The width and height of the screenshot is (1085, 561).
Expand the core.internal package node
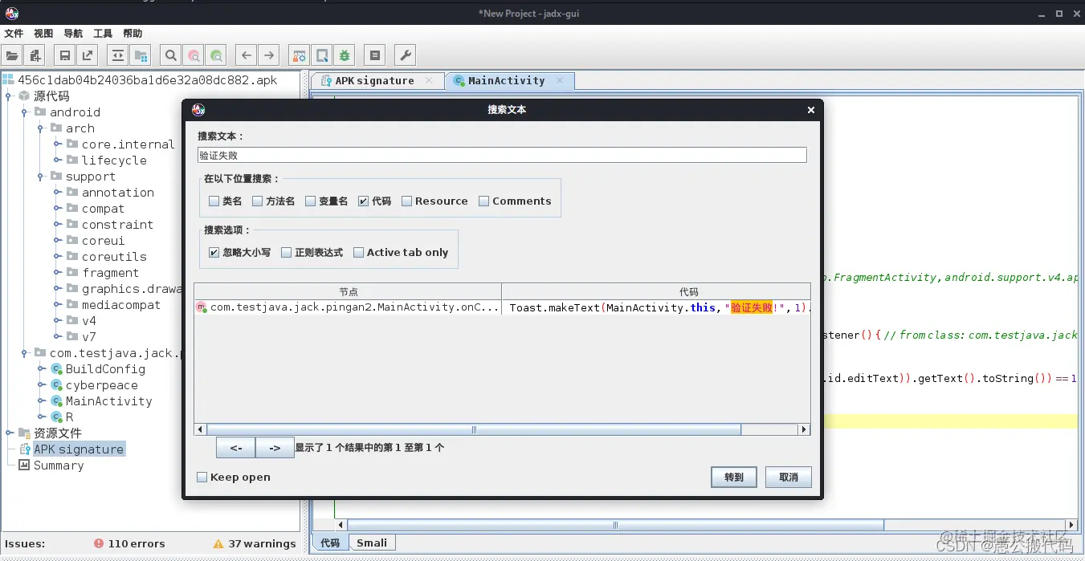57,144
